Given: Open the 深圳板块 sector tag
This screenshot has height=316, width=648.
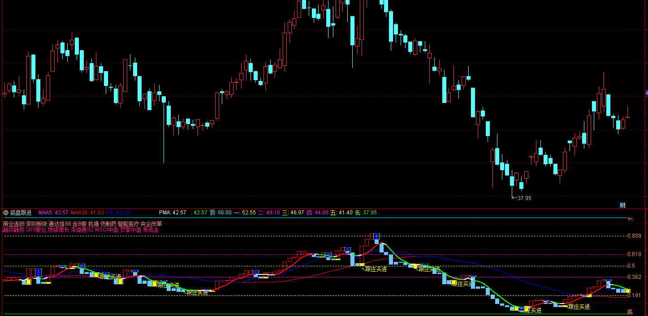Looking at the screenshot, I should click(36, 224).
